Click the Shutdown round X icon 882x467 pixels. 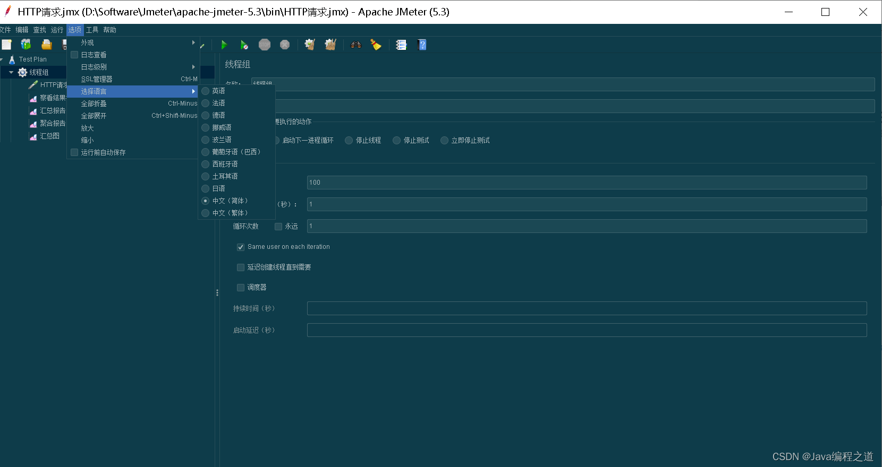285,45
